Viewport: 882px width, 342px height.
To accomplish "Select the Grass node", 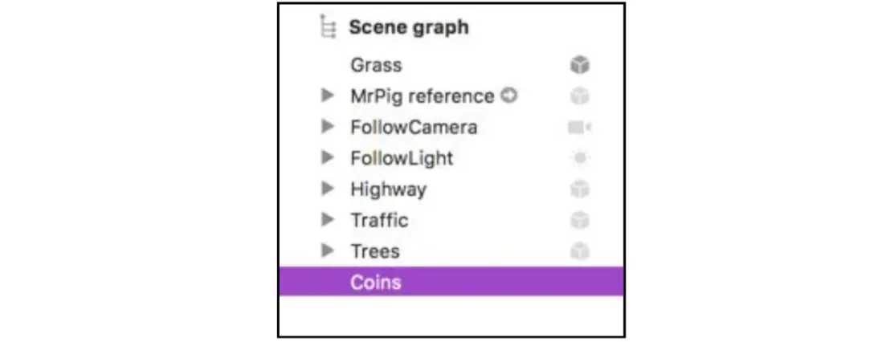I will 376,65.
